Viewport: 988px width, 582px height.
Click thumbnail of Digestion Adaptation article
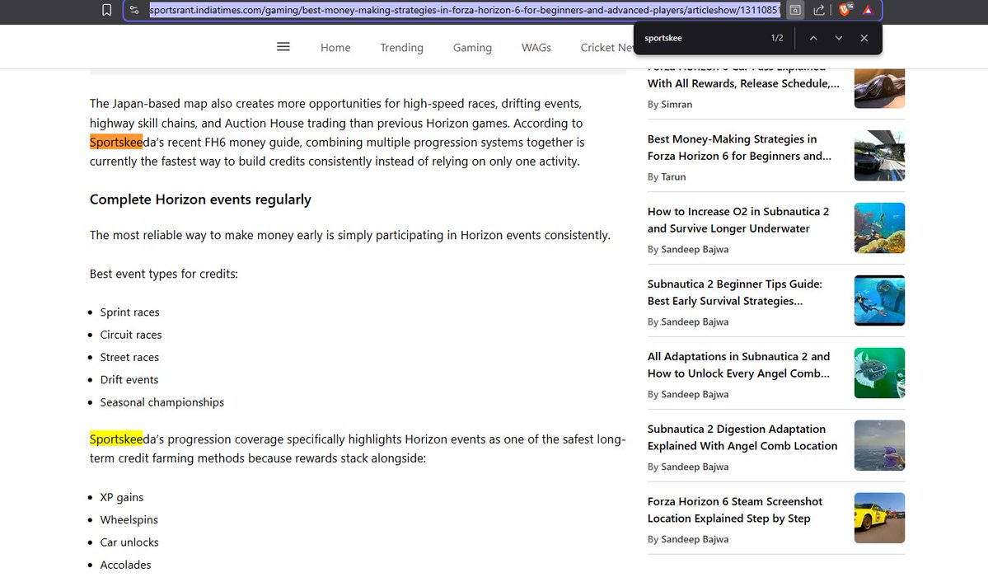point(879,446)
